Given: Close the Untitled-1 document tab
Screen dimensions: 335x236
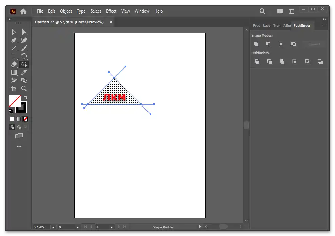Looking at the screenshot, I should tap(111, 22).
